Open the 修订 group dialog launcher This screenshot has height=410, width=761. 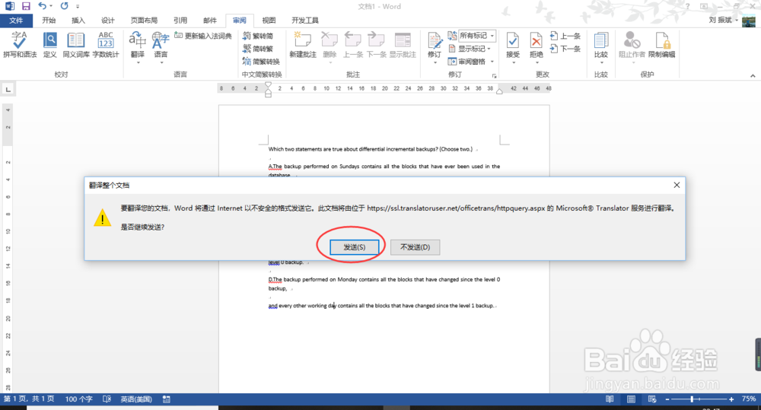(495, 76)
